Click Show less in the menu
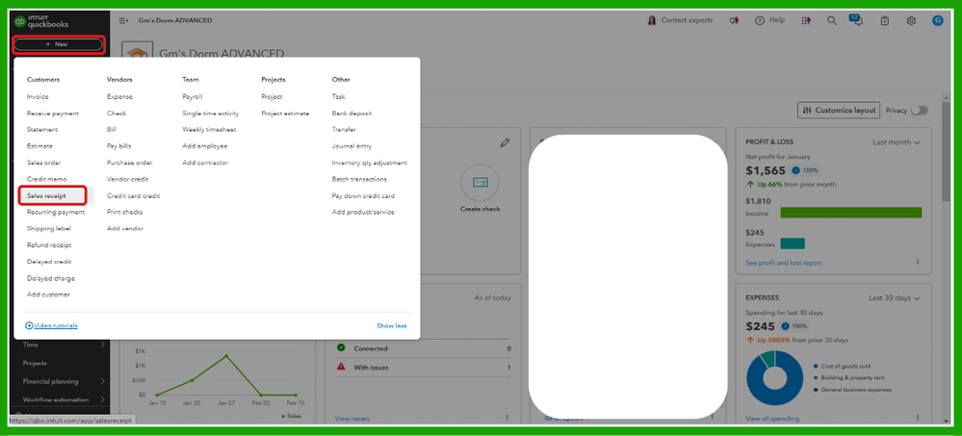 pyautogui.click(x=391, y=325)
